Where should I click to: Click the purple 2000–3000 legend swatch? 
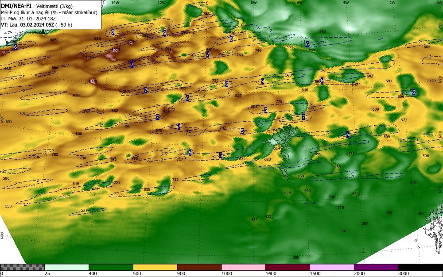click(x=376, y=267)
